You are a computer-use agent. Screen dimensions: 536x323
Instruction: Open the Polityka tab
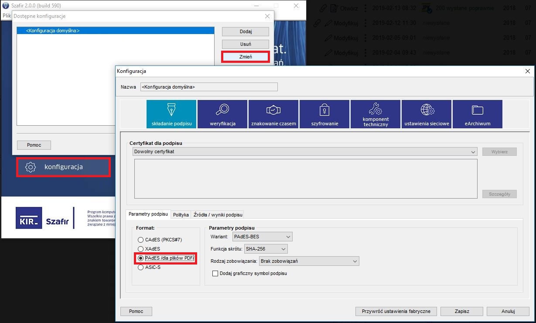(181, 215)
